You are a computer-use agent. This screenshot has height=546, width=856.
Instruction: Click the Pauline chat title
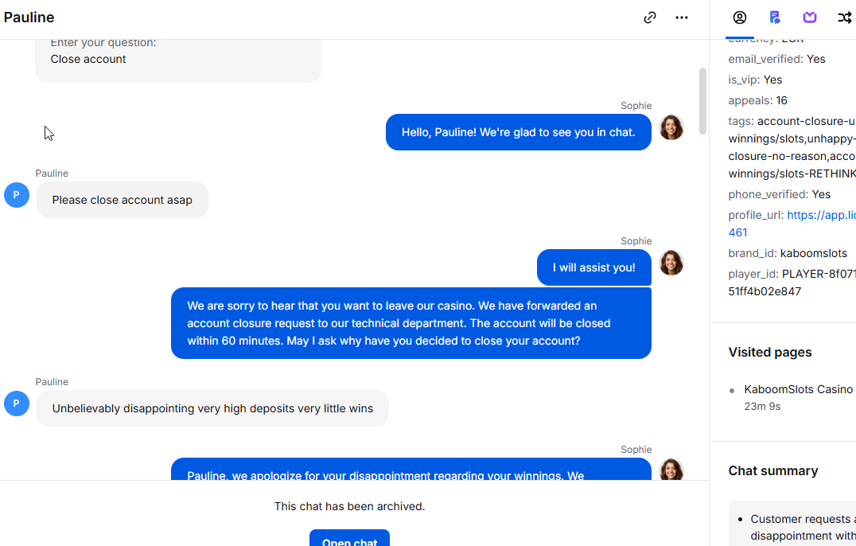29,18
